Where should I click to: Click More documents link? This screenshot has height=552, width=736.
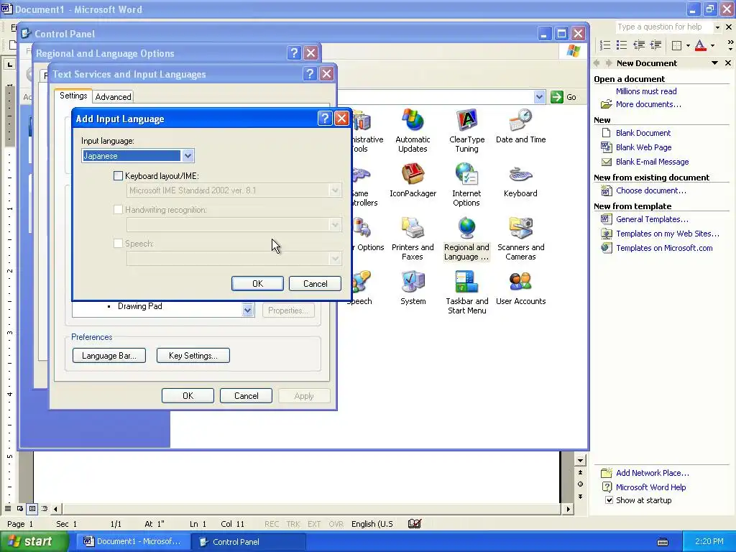[x=648, y=104]
